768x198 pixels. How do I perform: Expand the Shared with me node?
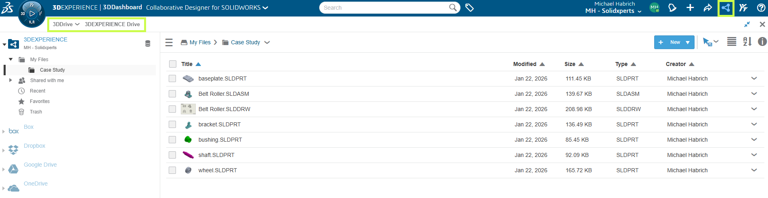click(10, 80)
